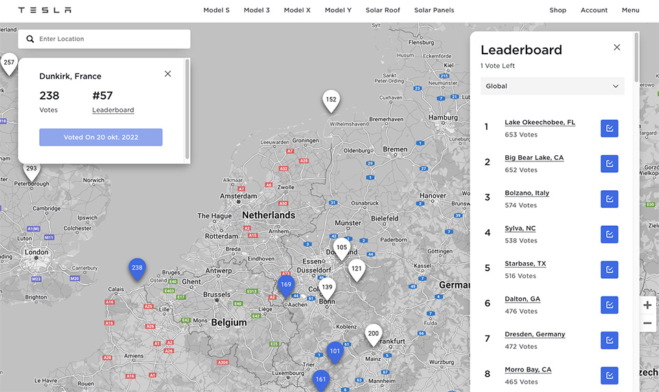Select the blue 161 map pin
Screen dimensions: 659x392
[x=321, y=380]
